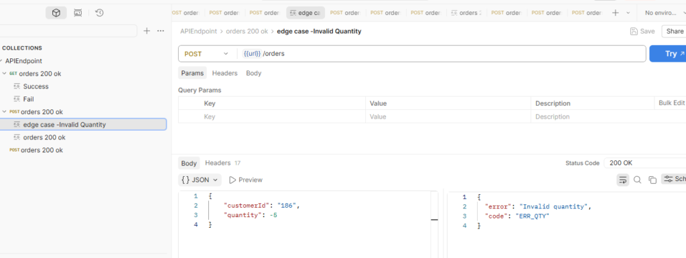Select the orders 200 ok example under POST
Screen dimensions: 686x258
(44, 137)
